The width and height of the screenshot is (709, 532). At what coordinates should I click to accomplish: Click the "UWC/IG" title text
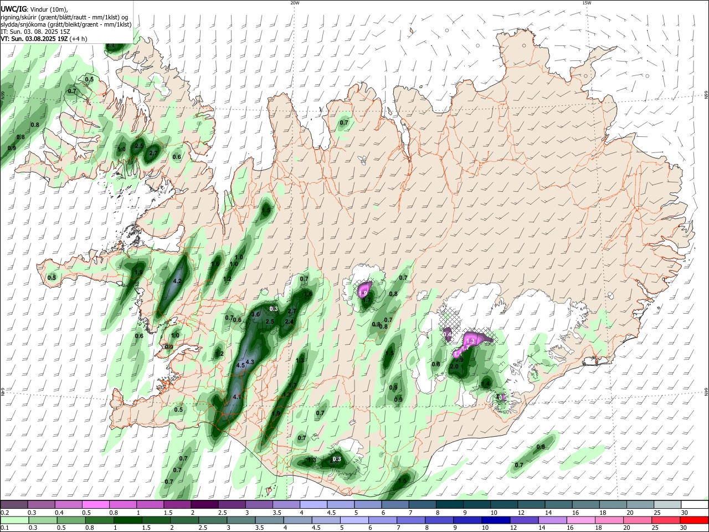[x=13, y=9]
